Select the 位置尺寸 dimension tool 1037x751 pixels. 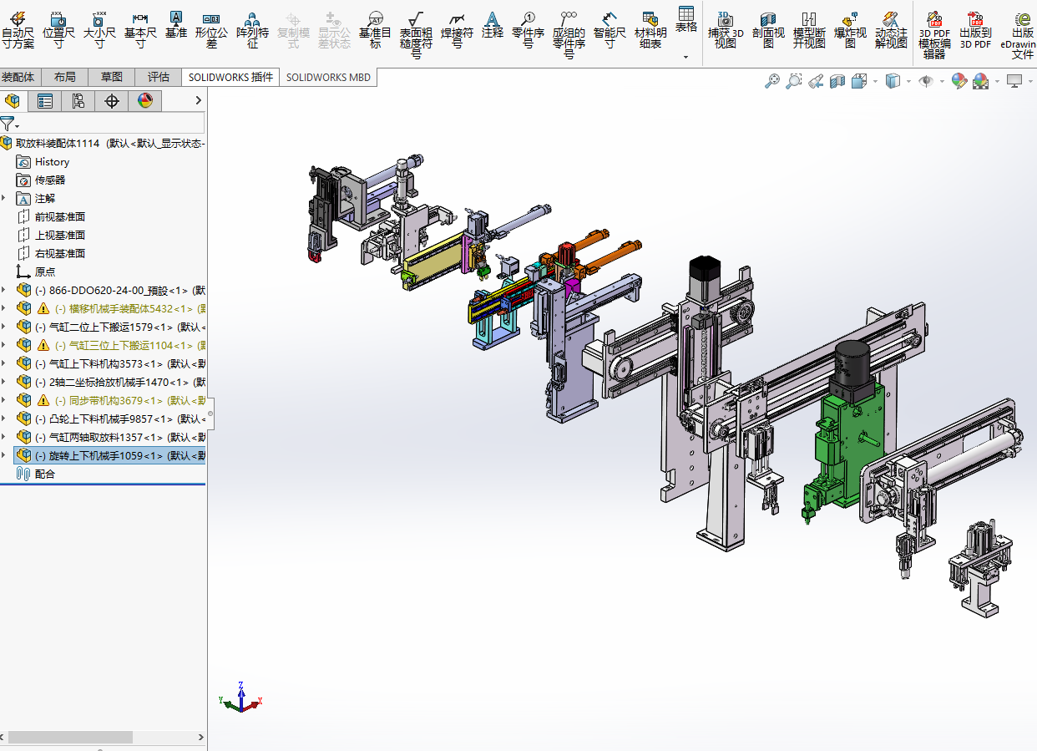(x=58, y=30)
